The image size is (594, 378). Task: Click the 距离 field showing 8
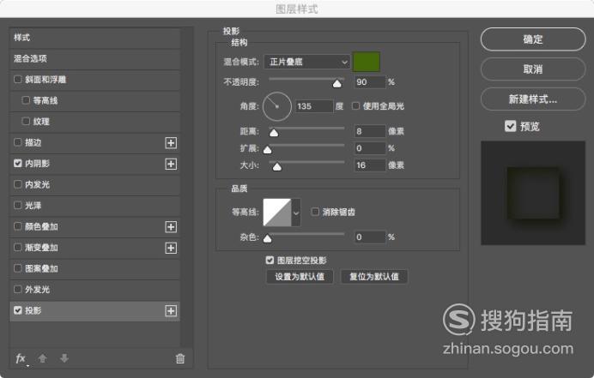[x=369, y=131]
